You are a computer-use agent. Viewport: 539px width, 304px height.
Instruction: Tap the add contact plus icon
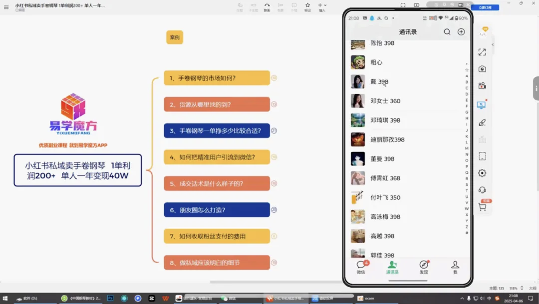pos(461,32)
